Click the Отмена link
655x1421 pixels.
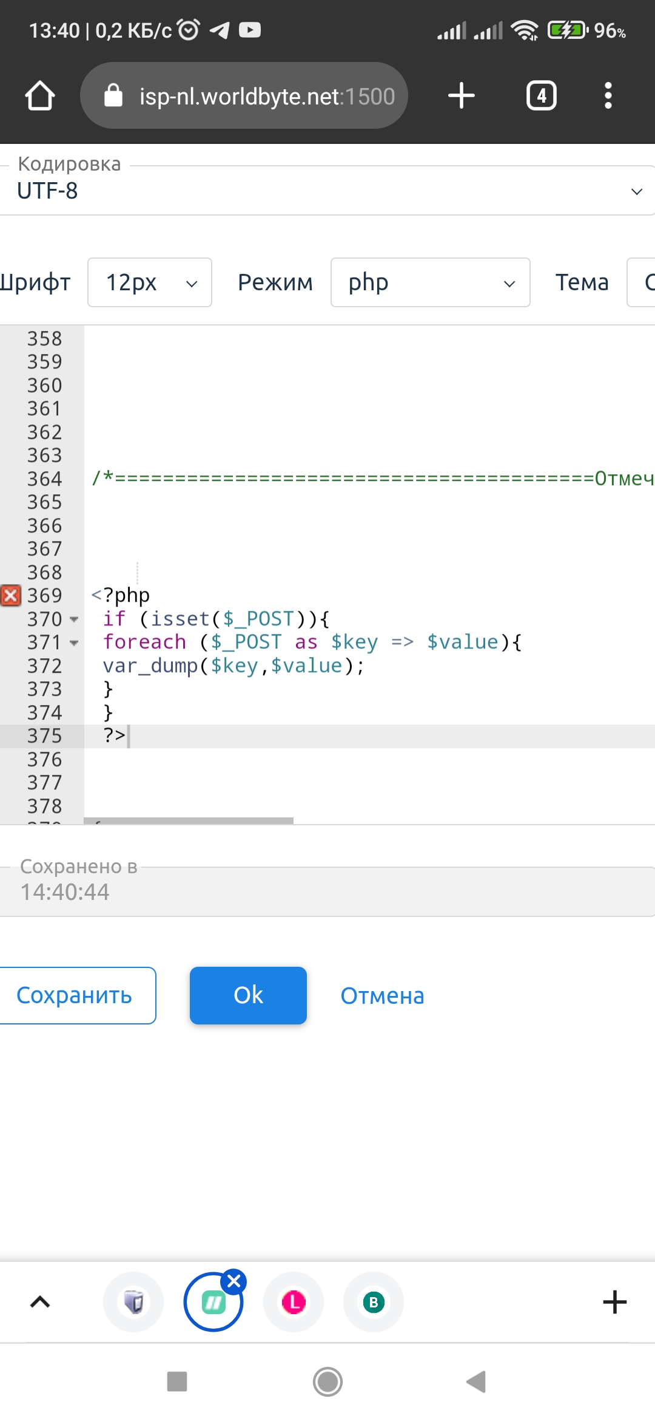click(382, 996)
